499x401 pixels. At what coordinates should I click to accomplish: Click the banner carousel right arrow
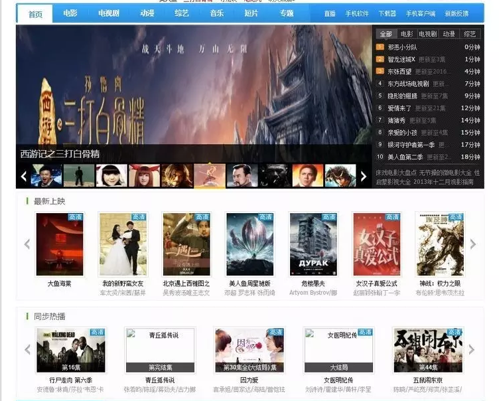point(363,176)
